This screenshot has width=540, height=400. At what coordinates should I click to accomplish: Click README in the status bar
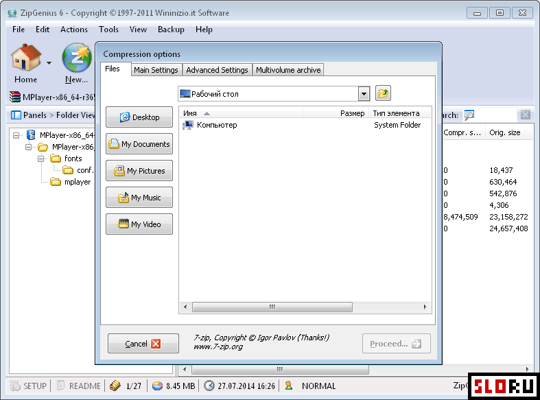[79, 386]
